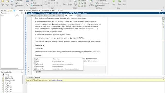Select ex_10.mlx in Current Folder
Viewport: 165px width, 93px height.
click(9, 86)
